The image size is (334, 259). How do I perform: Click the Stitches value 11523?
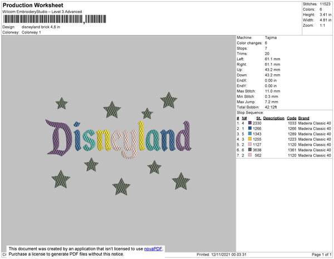pos(325,4)
